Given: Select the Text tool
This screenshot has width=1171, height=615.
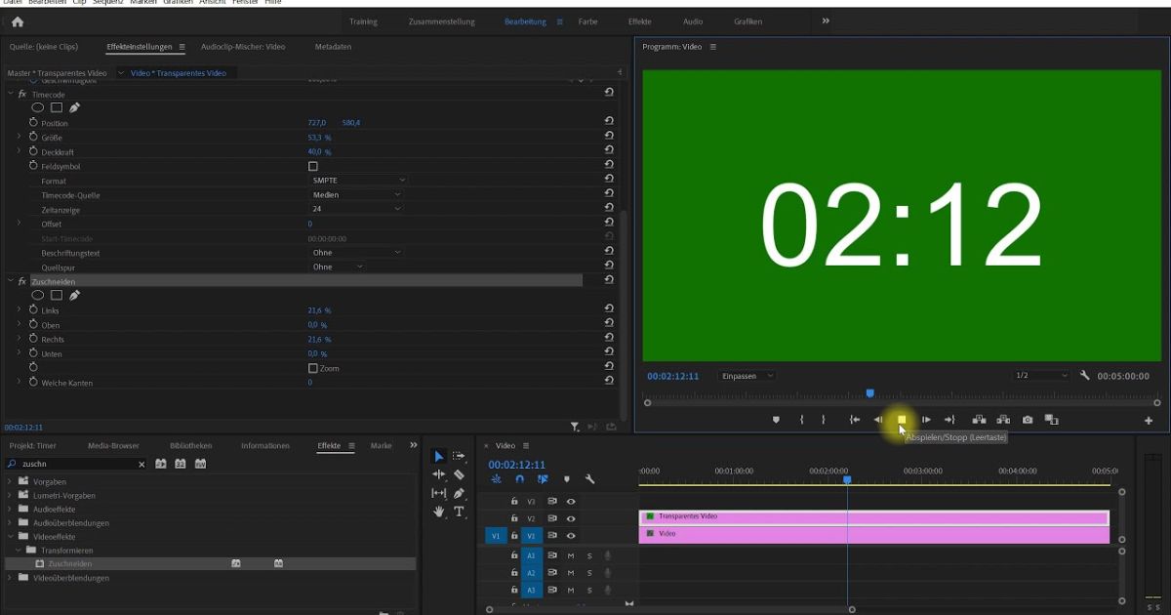Looking at the screenshot, I should 460,511.
